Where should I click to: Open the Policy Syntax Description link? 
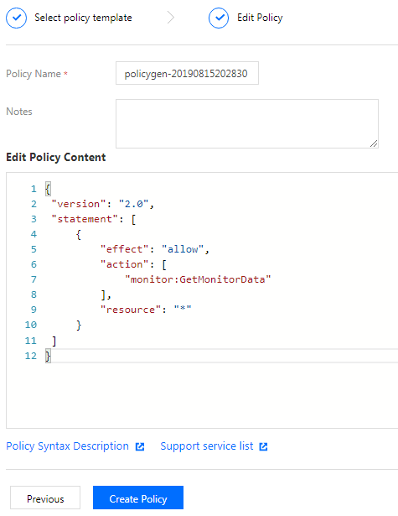(x=67, y=446)
